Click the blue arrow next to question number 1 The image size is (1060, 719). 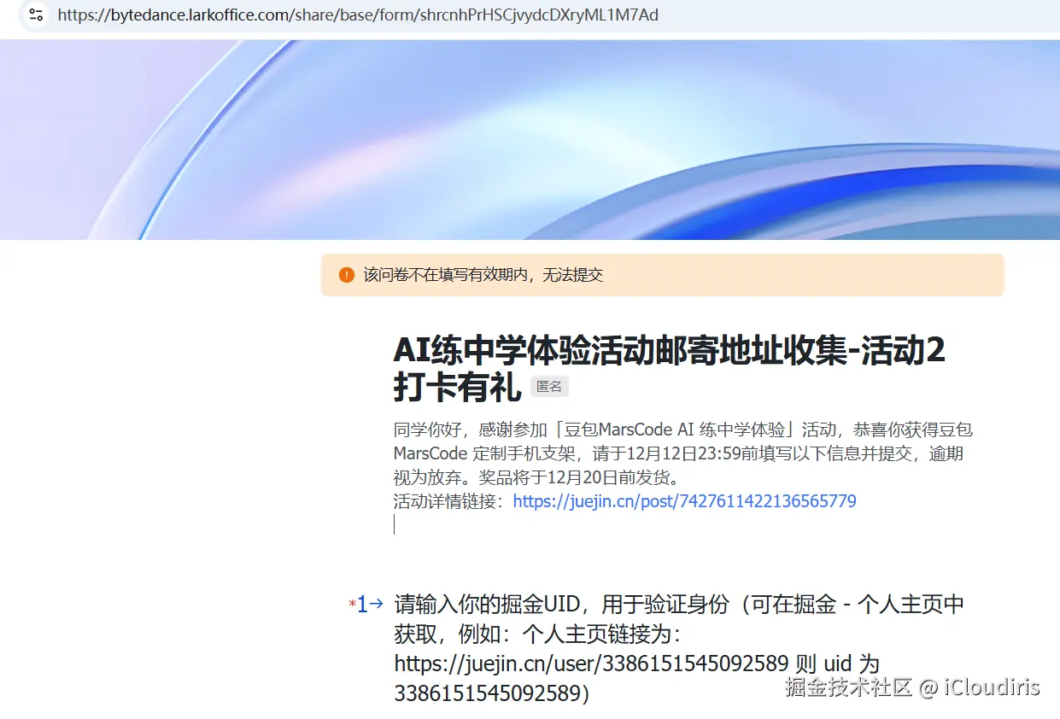(375, 604)
